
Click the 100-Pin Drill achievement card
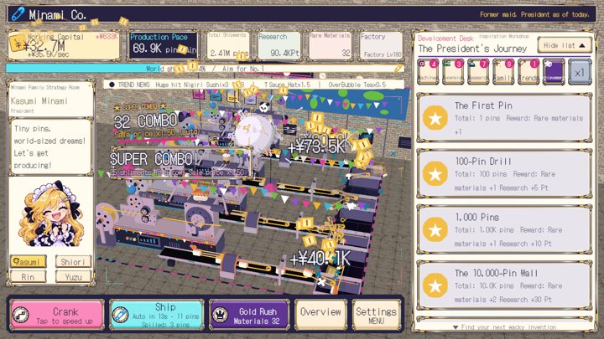click(x=505, y=174)
